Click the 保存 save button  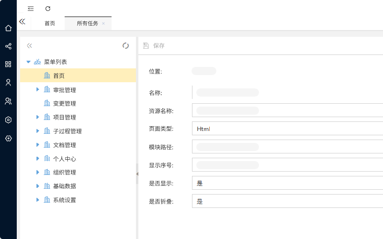[x=154, y=45]
